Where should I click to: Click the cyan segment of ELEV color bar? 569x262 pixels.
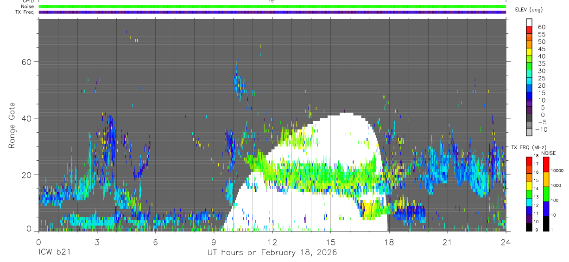529,81
